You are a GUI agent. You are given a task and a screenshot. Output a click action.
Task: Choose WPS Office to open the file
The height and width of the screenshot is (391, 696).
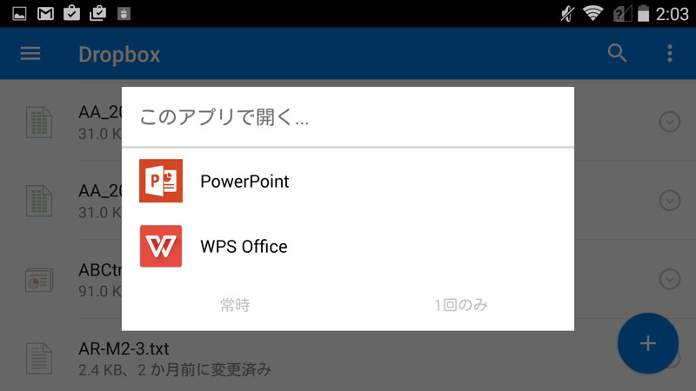(x=347, y=247)
